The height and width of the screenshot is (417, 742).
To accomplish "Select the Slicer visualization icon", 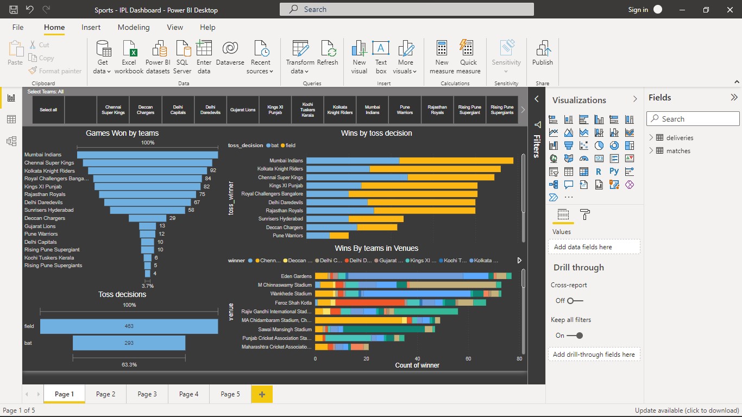I will point(554,172).
